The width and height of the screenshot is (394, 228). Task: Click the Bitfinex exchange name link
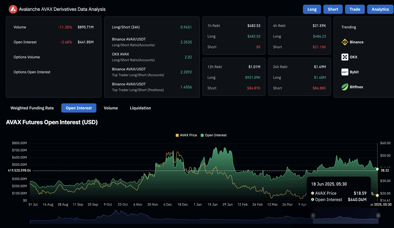coord(356,87)
